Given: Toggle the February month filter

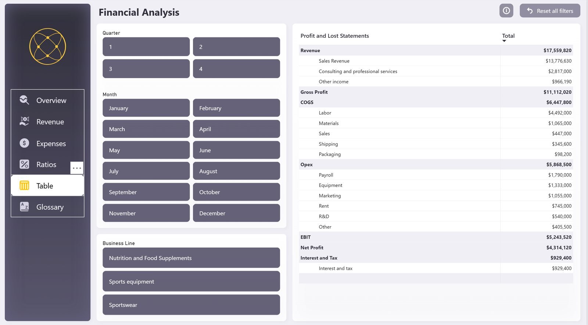Looking at the screenshot, I should [236, 108].
